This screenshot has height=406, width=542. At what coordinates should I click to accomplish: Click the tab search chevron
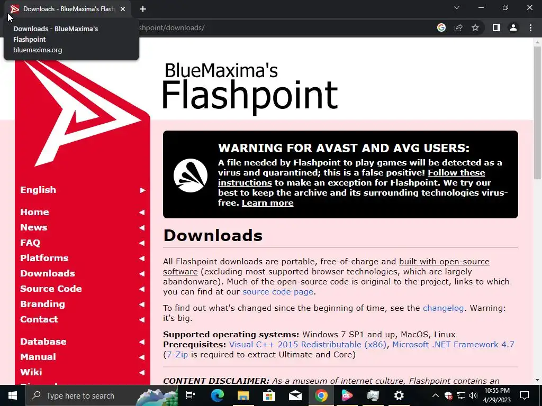coord(457,7)
